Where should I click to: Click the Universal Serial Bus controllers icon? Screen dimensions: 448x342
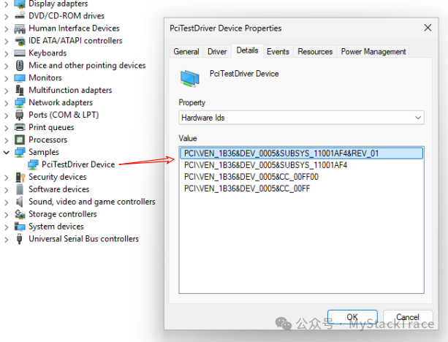20,238
